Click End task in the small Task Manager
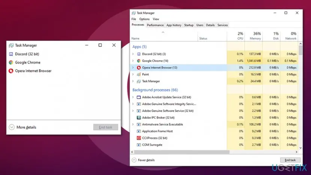The image size is (311, 175). [106, 127]
